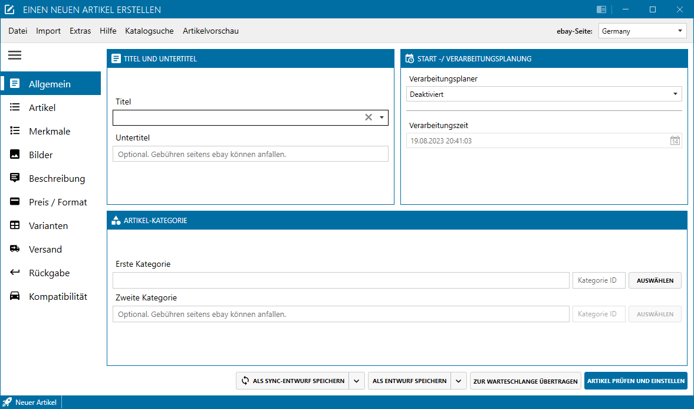Viewport: 694px width, 409px height.
Task: Expand the Als Sync-Entwurf Speichern arrow
Action: click(356, 381)
